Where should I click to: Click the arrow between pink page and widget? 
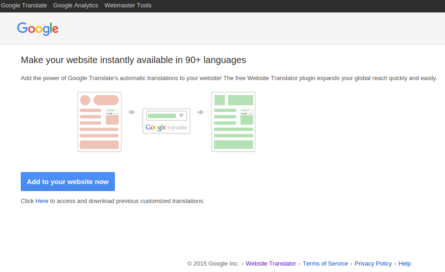(132, 112)
